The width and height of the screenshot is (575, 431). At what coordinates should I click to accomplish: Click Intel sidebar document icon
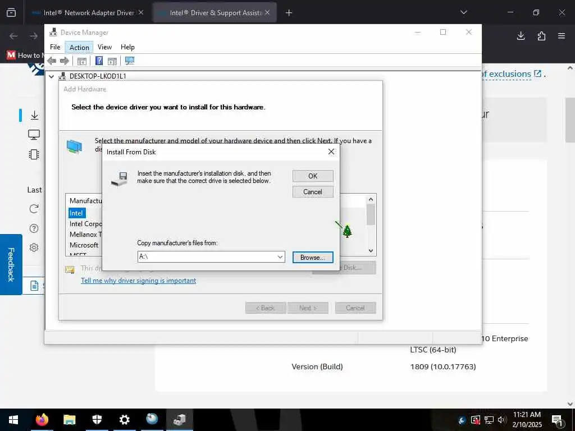pos(34,286)
